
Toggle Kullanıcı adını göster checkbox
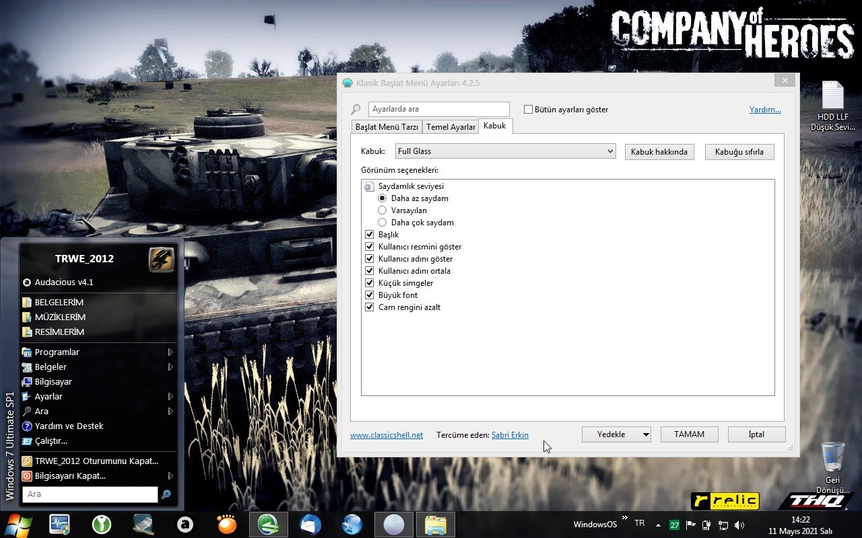point(369,259)
